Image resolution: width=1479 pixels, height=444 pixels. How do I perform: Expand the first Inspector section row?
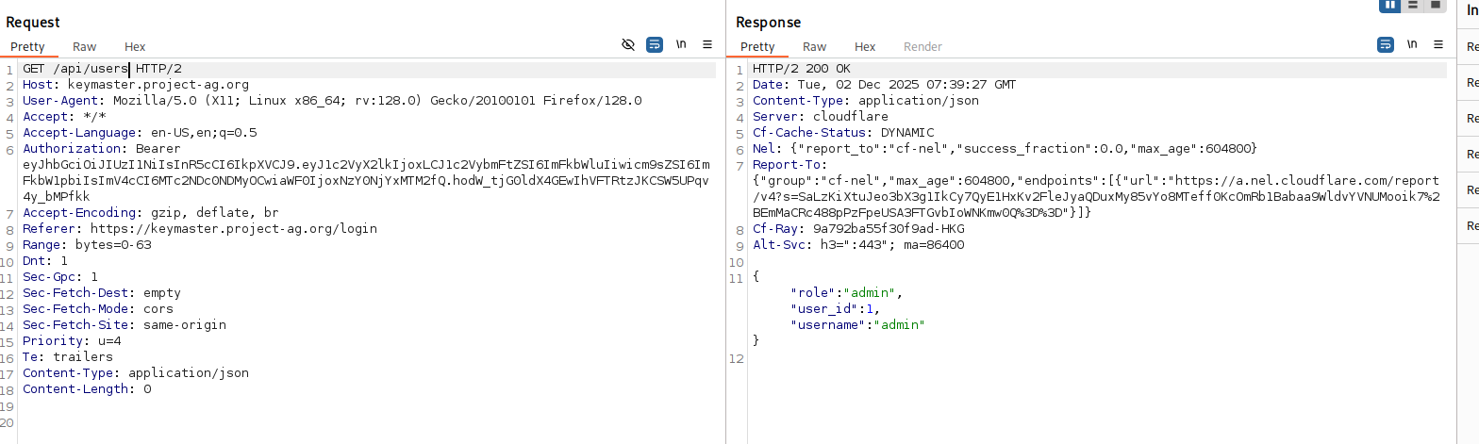1471,46
